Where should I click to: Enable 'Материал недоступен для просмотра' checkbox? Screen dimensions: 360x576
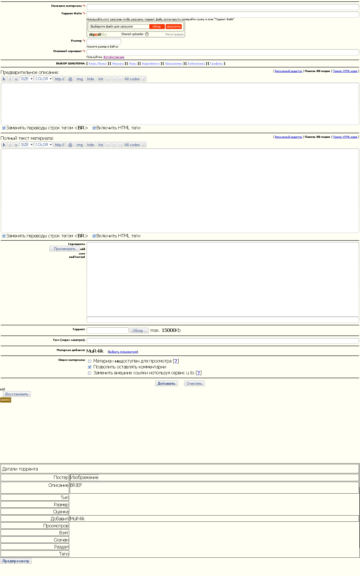click(x=90, y=361)
